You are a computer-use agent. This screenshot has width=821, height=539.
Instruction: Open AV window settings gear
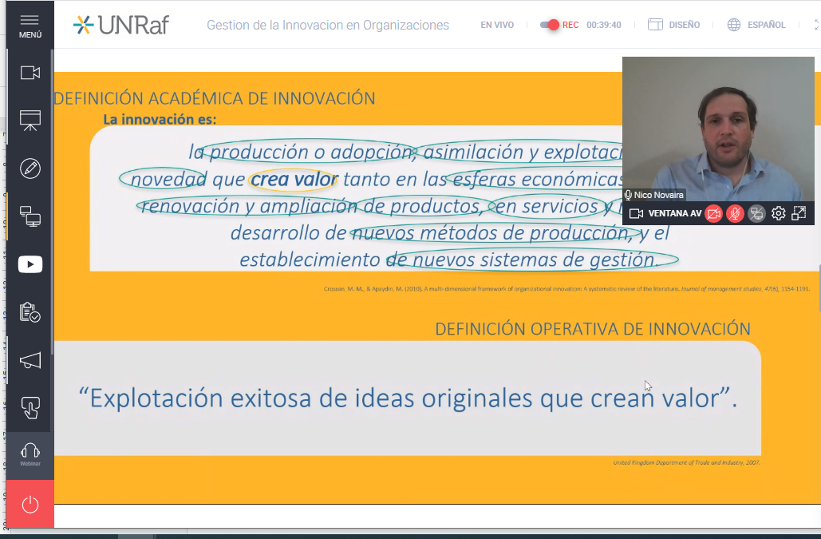click(778, 214)
